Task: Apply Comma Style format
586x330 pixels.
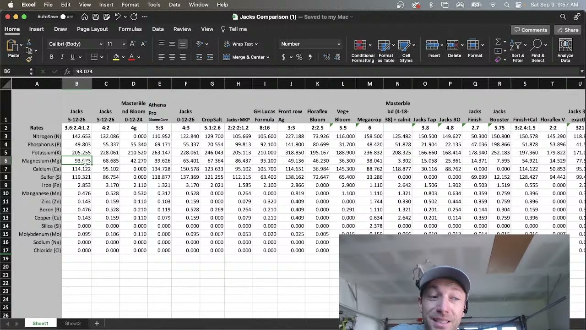Action: click(x=310, y=57)
